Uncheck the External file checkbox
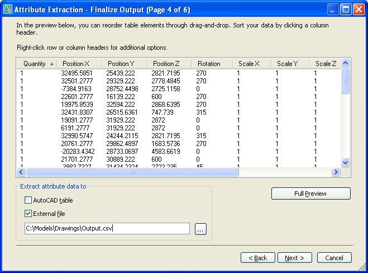368x273 pixels. coord(28,214)
